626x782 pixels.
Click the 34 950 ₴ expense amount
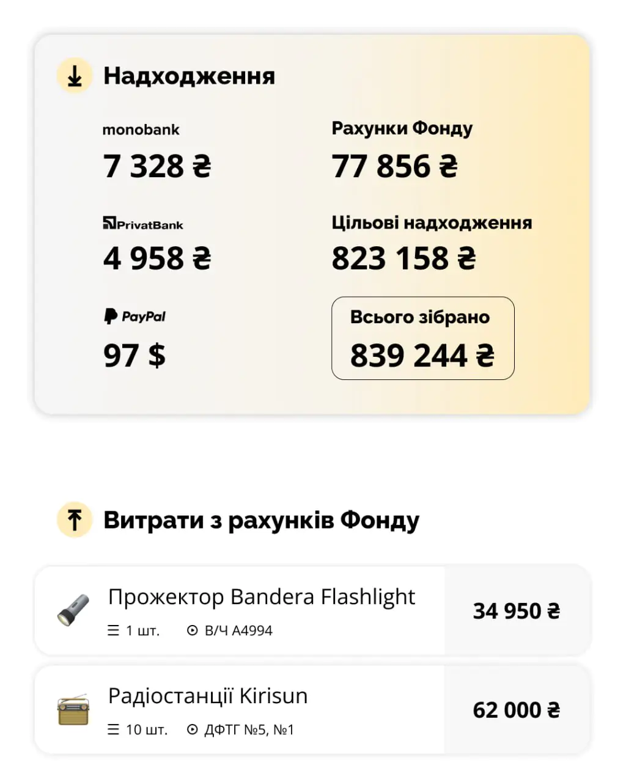point(517,611)
